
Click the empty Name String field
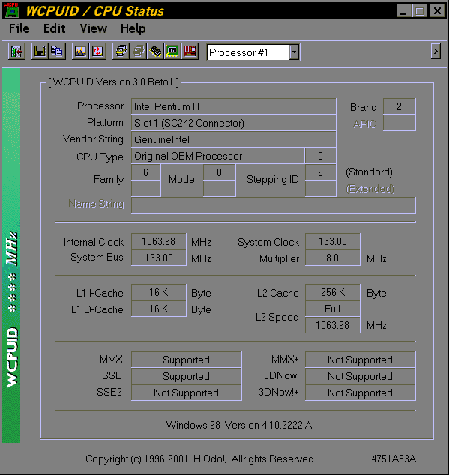(x=274, y=205)
